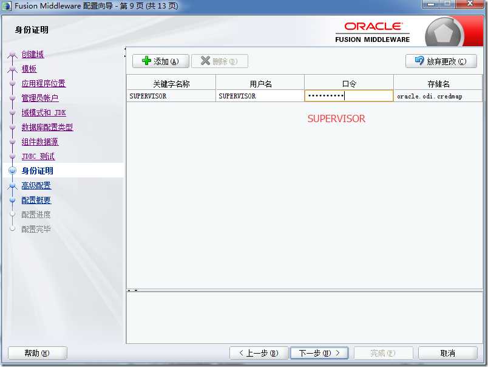Viewport: 488px width, 367px height.
Task: Go to the 数据库配置类型 step
Action: (x=47, y=127)
